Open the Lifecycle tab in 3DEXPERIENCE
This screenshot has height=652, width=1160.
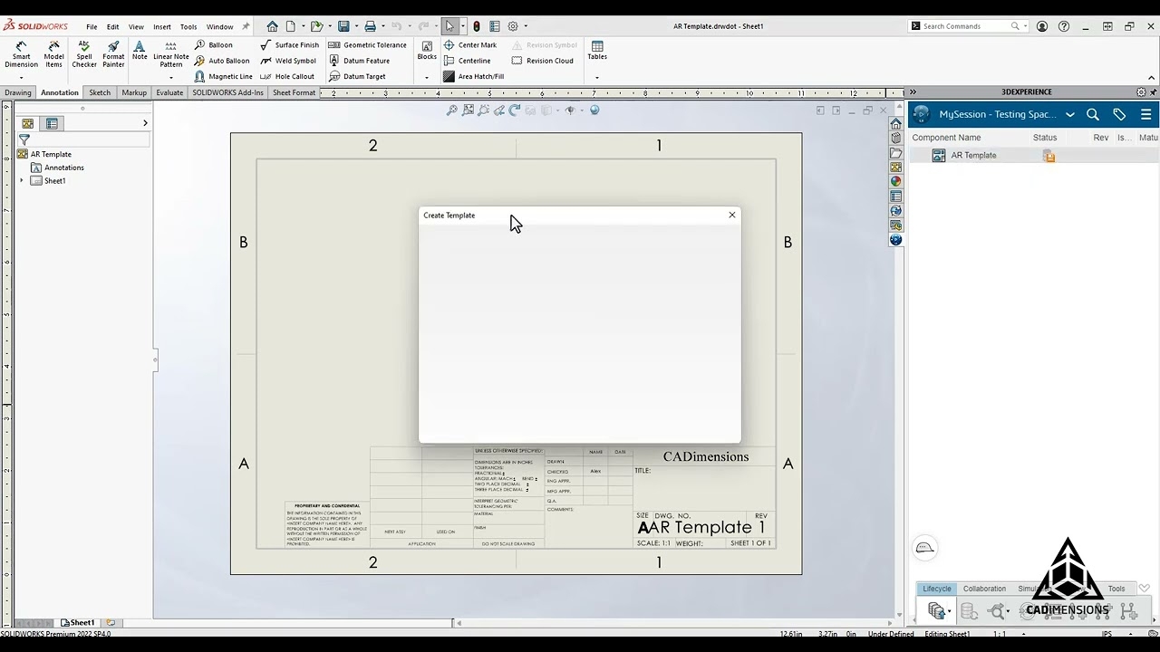[937, 589]
